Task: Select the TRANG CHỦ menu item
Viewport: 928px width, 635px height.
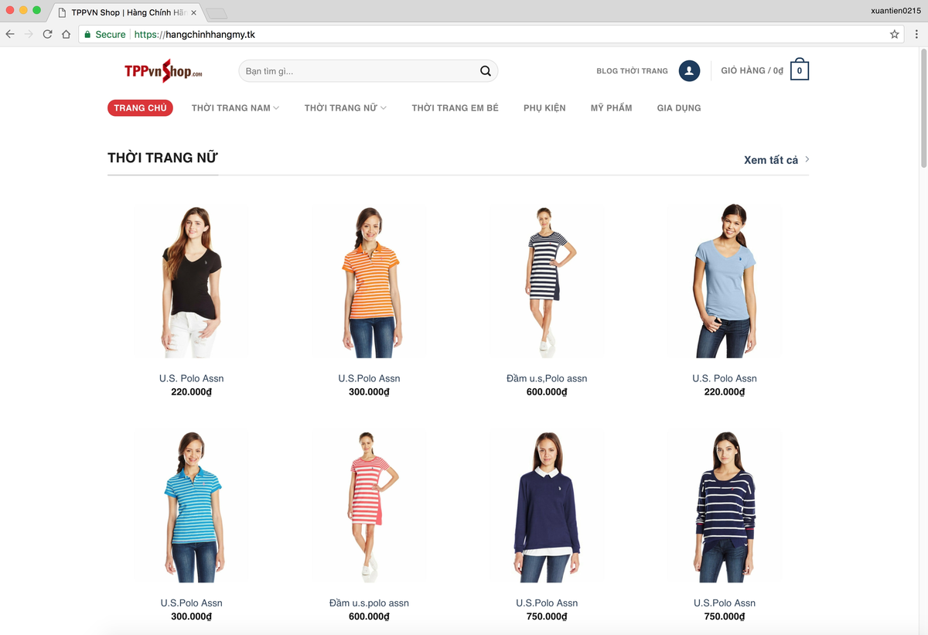Action: coord(140,108)
